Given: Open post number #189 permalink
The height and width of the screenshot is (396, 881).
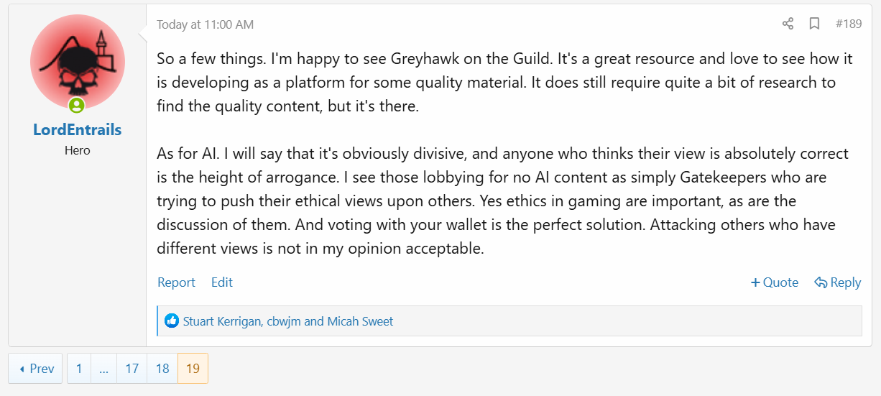Looking at the screenshot, I should [849, 24].
